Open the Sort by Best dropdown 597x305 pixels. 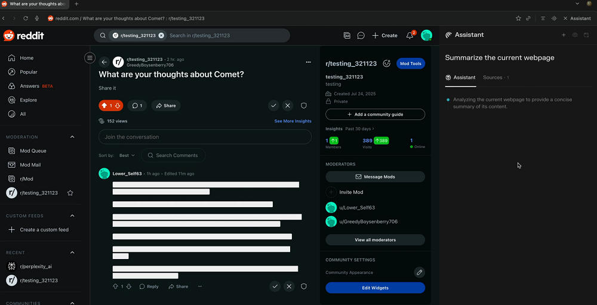[127, 155]
